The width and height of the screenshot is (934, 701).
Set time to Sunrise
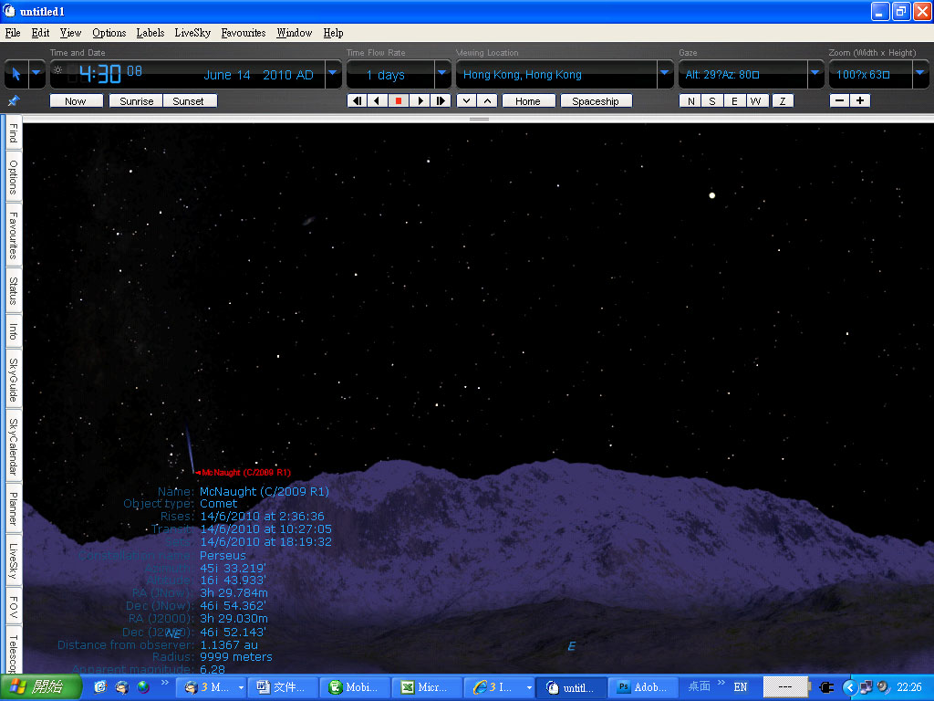tap(137, 101)
